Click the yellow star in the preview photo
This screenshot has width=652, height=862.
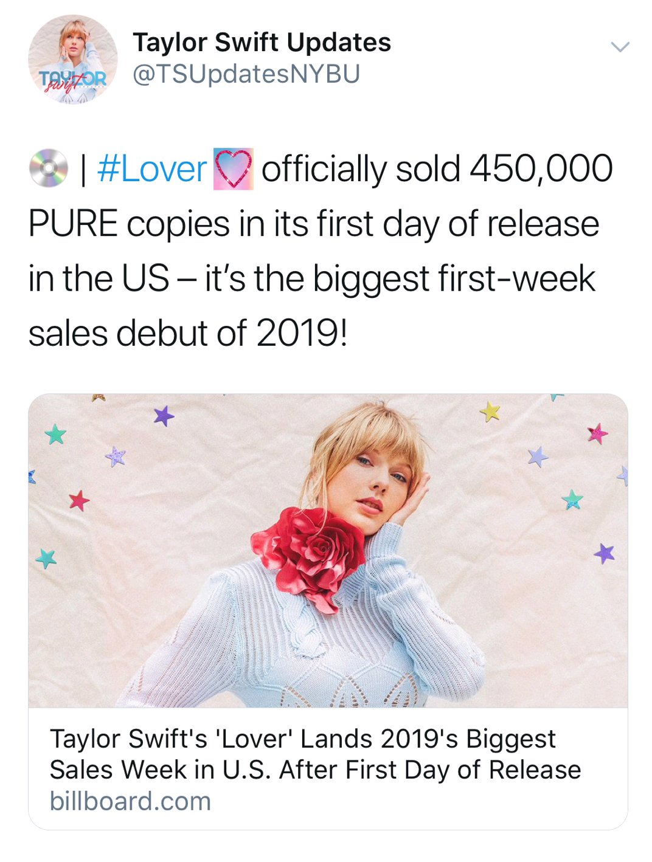click(490, 412)
